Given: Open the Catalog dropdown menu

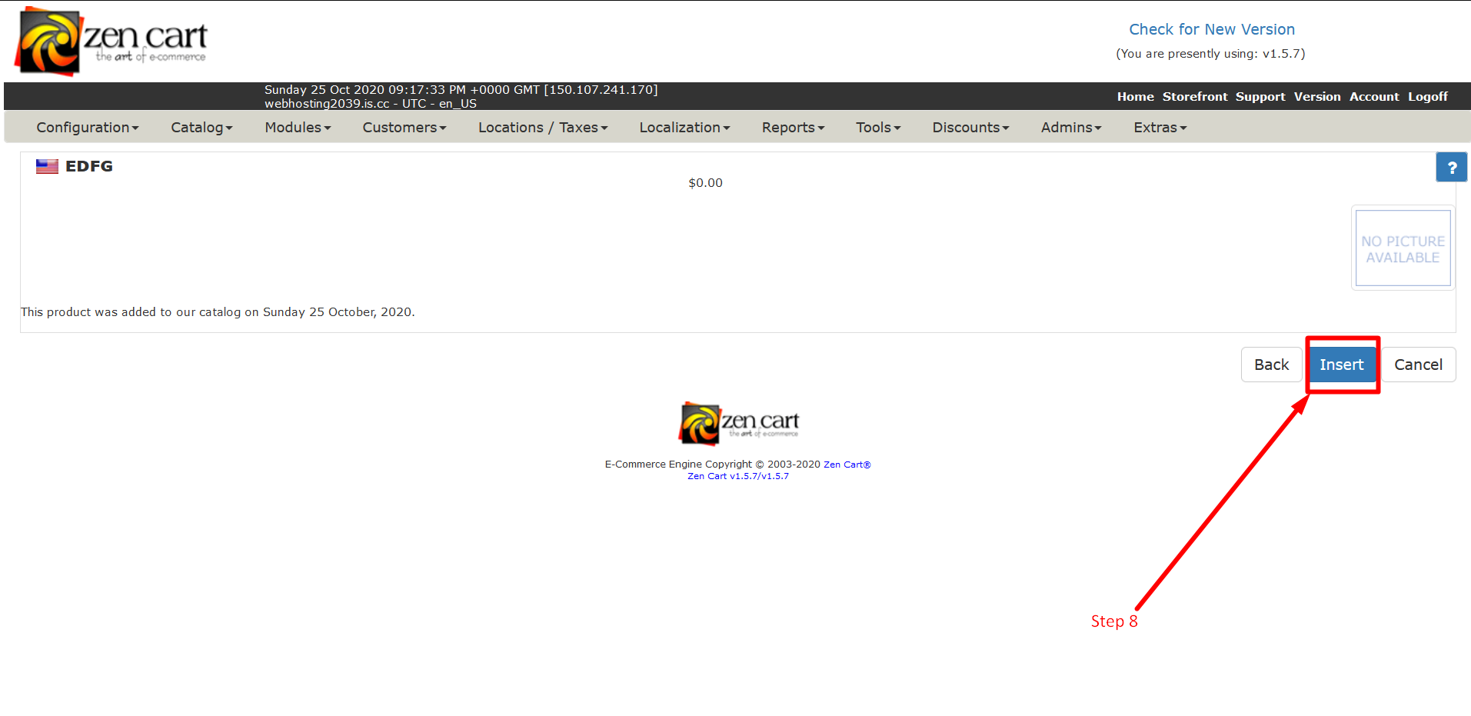Looking at the screenshot, I should [201, 128].
